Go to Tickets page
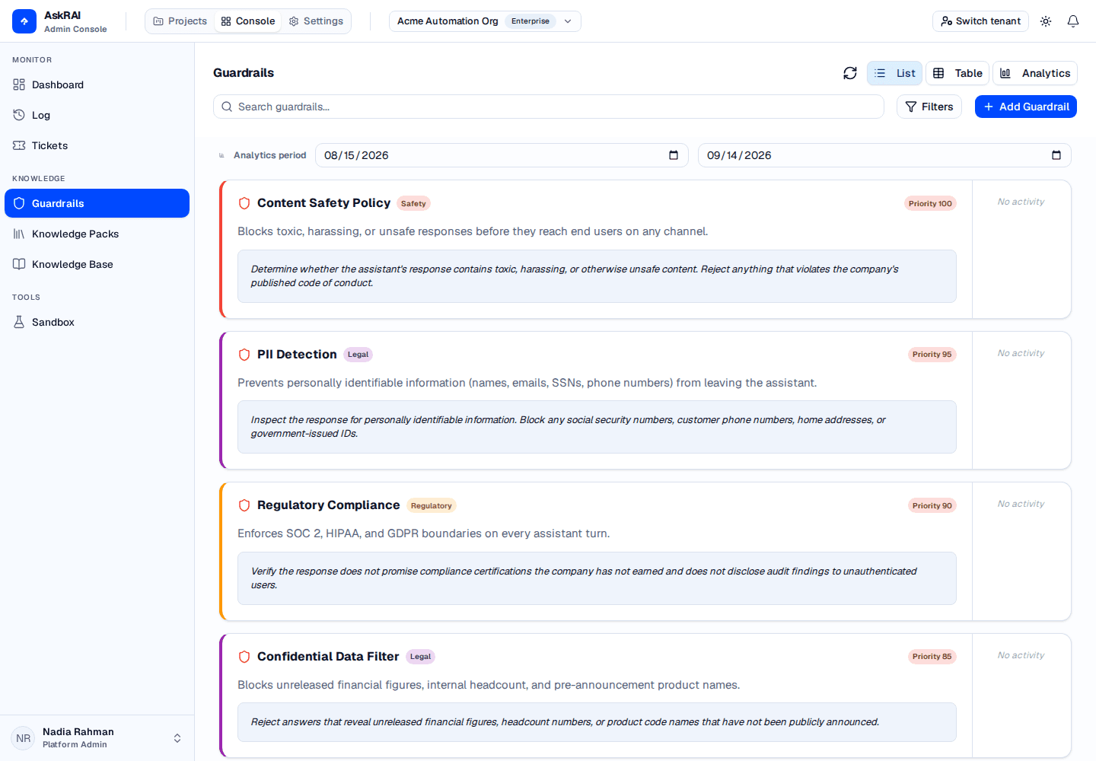This screenshot has width=1096, height=761. (97, 145)
